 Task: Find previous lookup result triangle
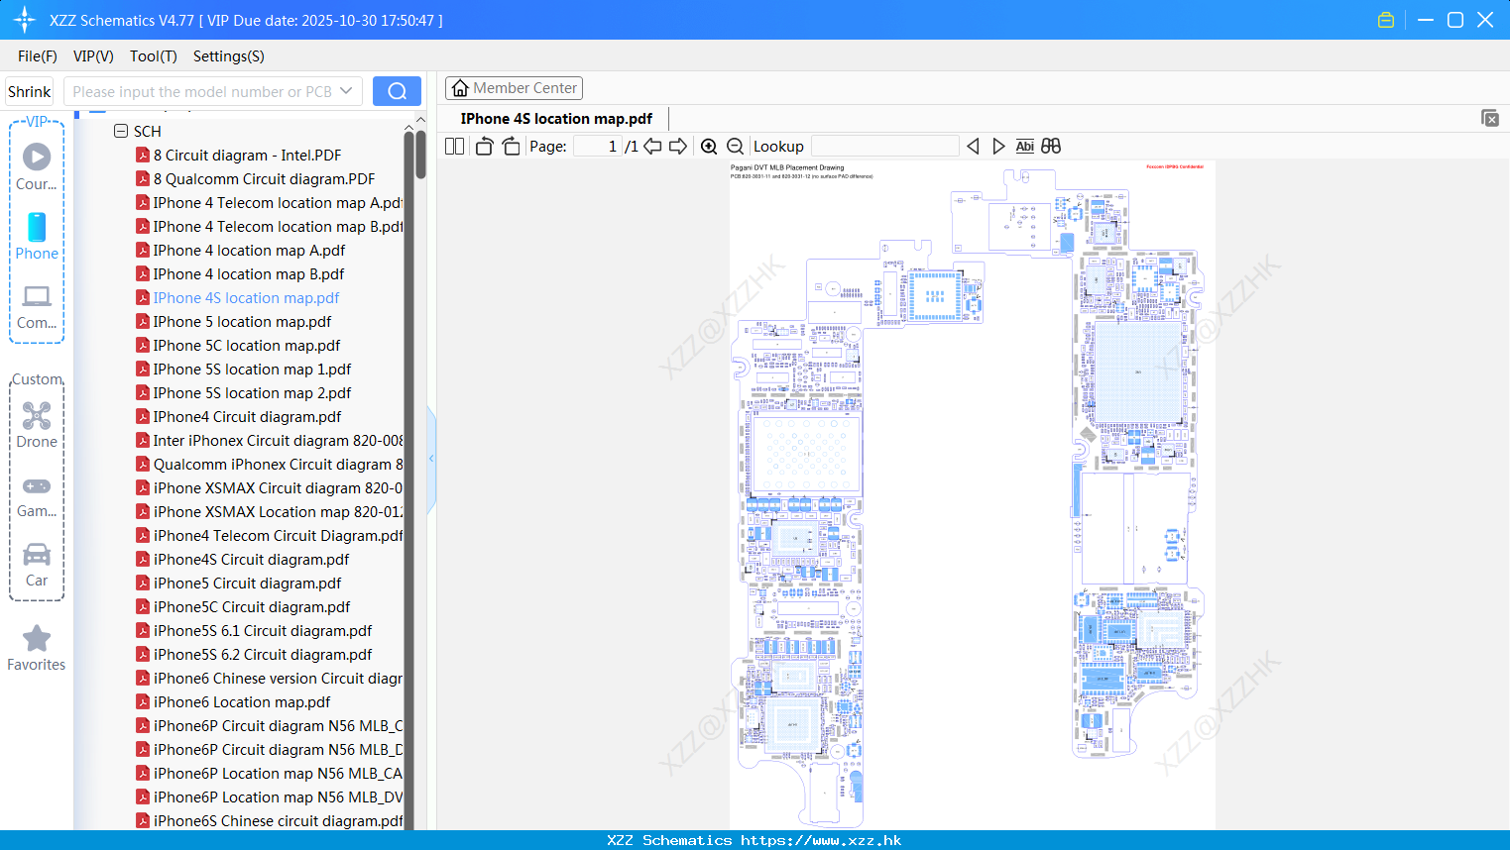pos(973,147)
